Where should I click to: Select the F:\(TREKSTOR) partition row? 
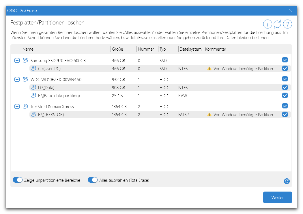click(160, 114)
